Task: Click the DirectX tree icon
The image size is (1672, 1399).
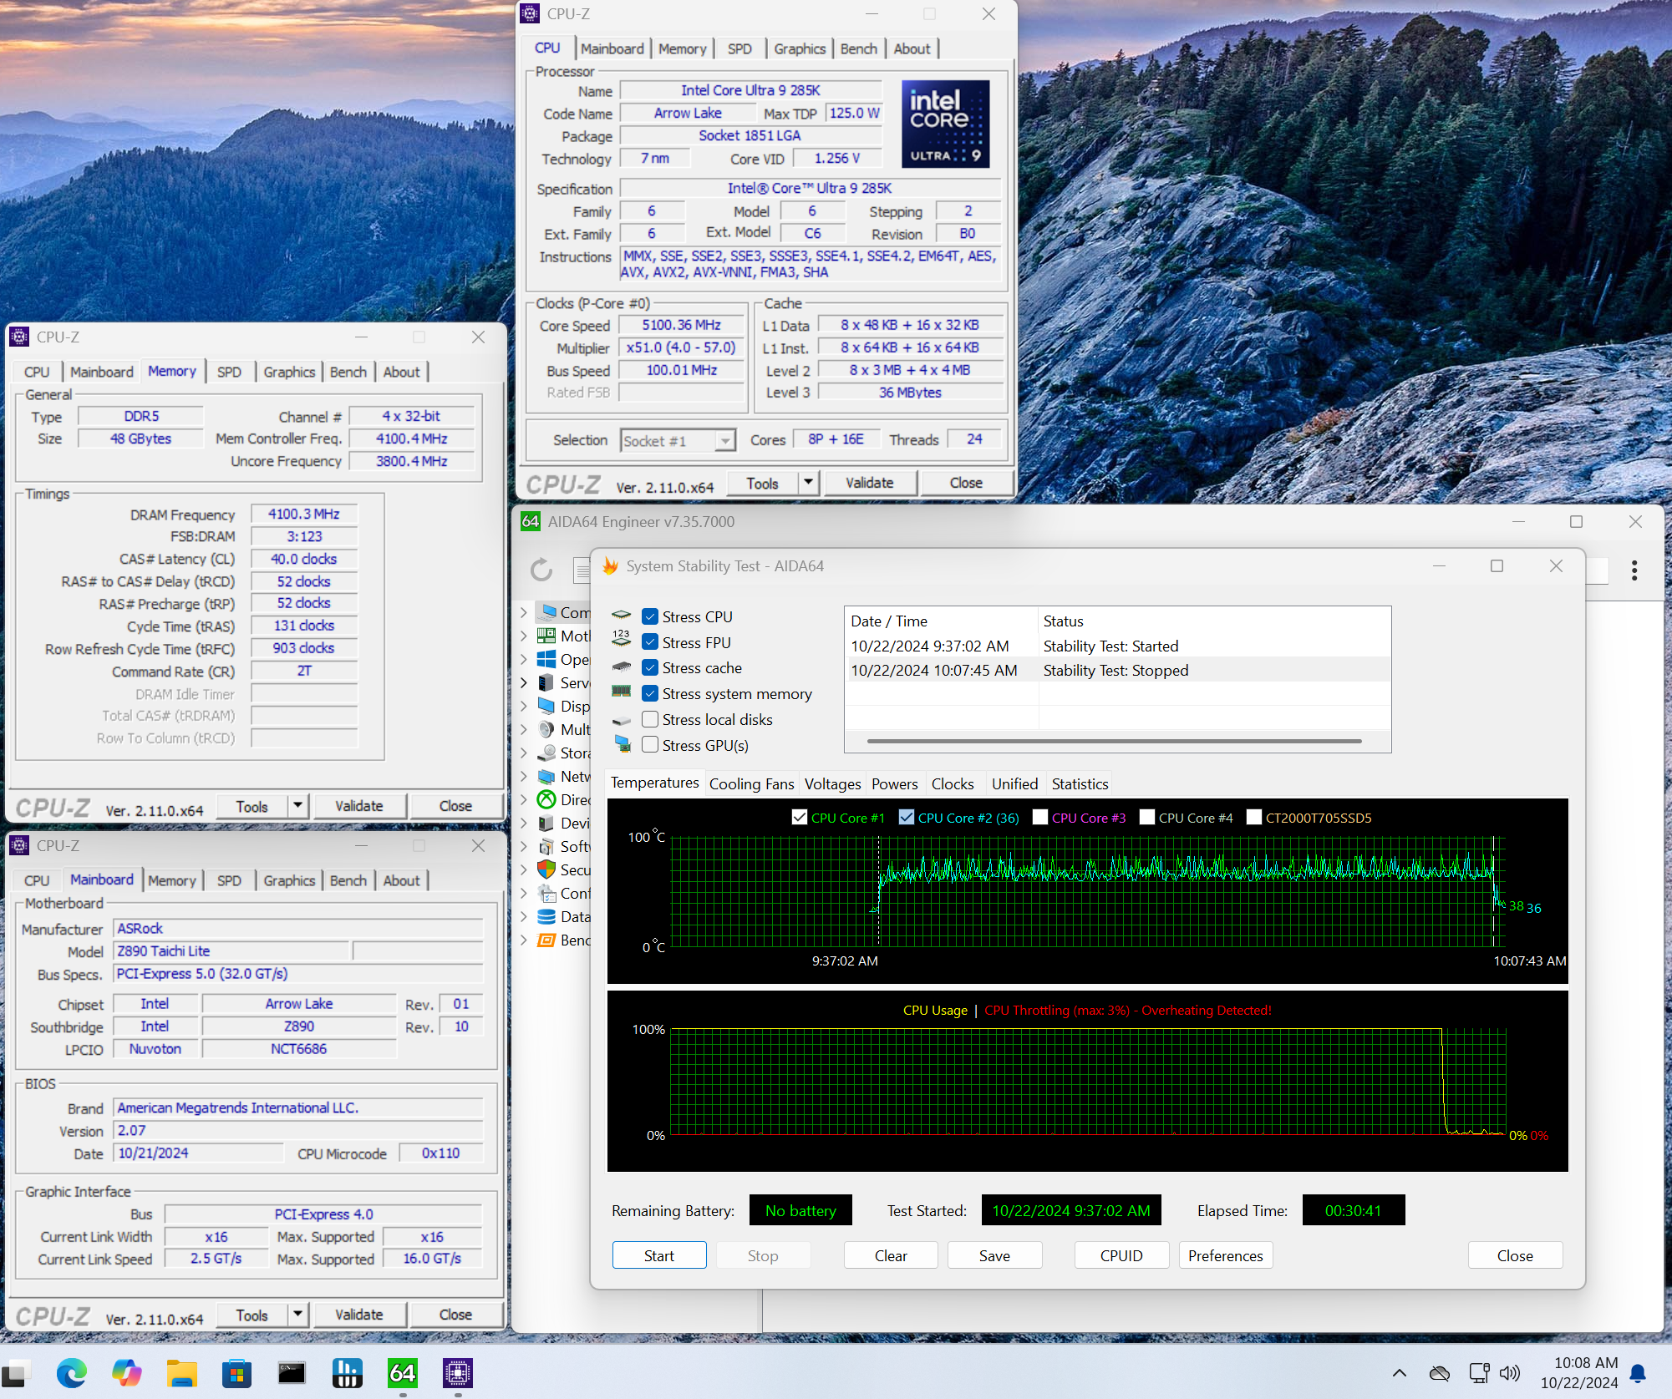Action: [546, 800]
